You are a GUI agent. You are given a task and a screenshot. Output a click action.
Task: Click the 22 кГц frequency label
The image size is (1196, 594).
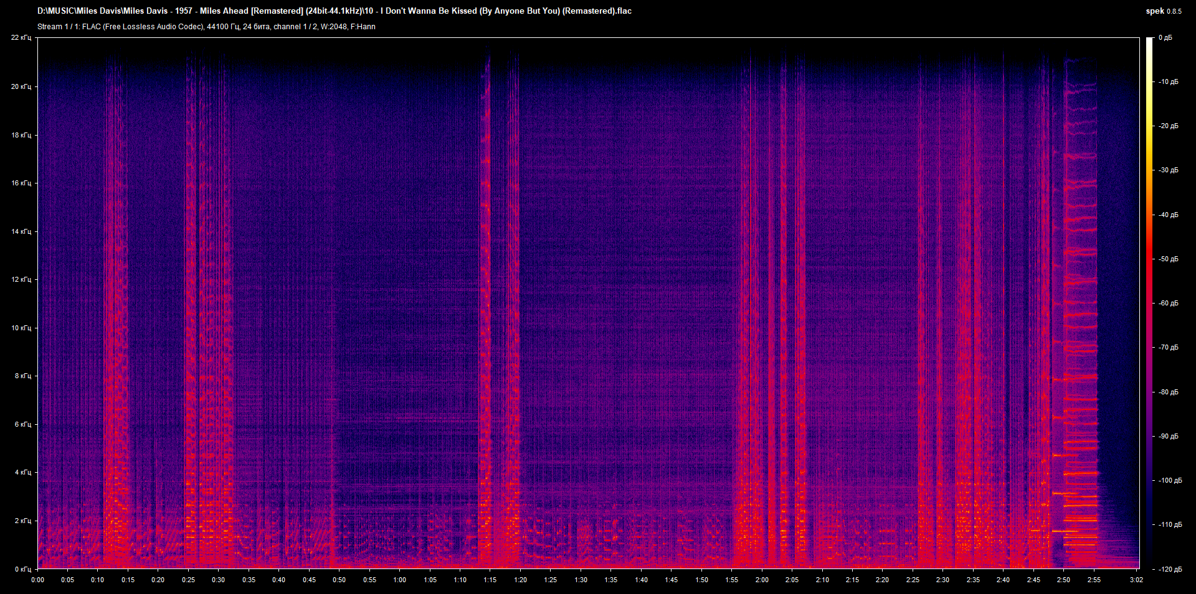point(21,38)
